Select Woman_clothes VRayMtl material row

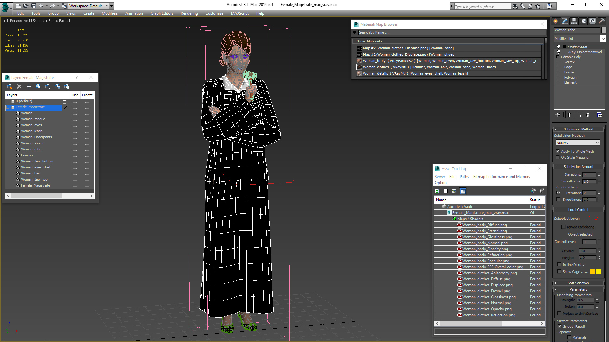(449, 67)
